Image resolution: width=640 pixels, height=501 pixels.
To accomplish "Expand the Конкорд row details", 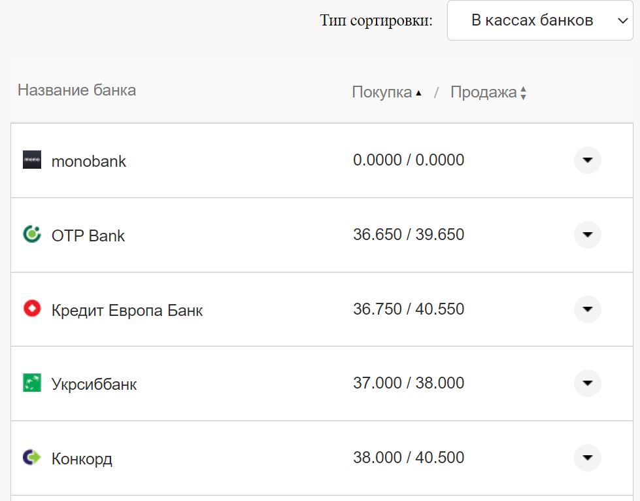I will [x=586, y=458].
